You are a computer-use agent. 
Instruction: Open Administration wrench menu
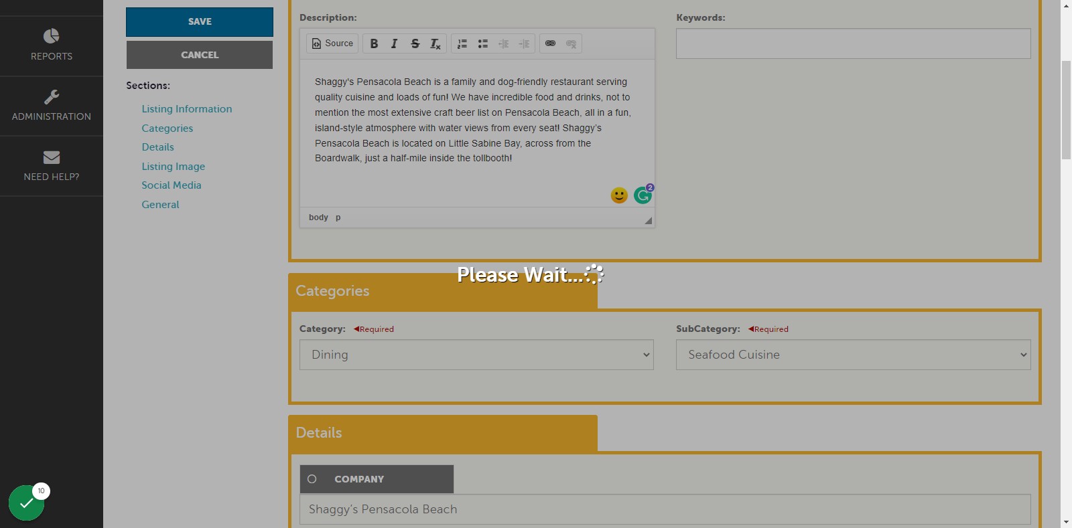coord(52,106)
